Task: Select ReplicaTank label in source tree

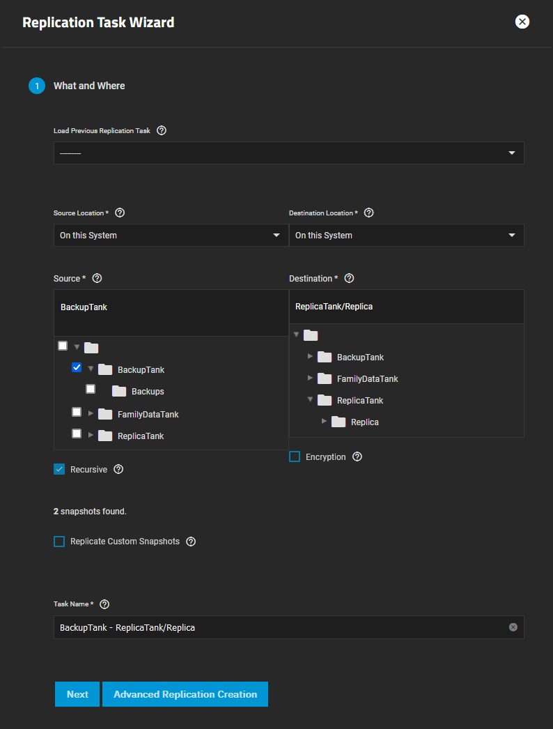Action: 141,436
